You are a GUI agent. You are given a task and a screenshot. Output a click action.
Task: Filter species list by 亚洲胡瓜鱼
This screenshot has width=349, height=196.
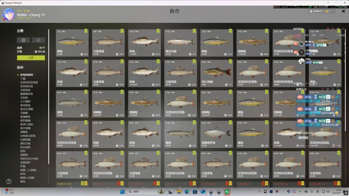(x=26, y=86)
